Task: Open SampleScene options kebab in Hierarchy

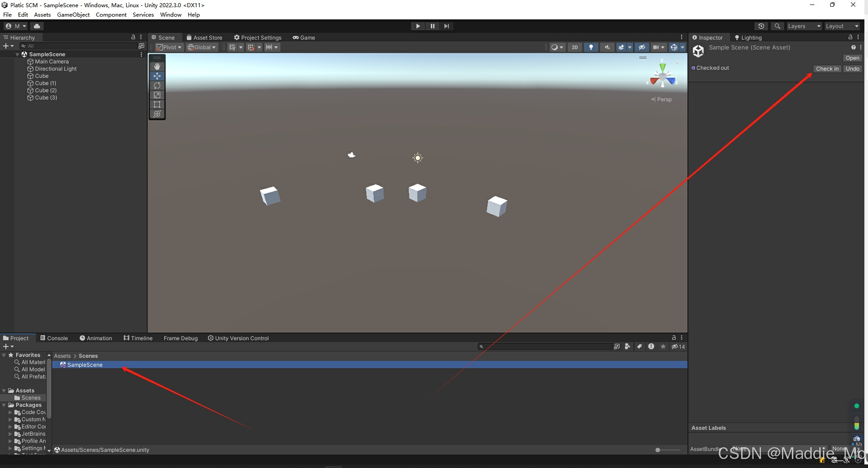Action: [141, 54]
